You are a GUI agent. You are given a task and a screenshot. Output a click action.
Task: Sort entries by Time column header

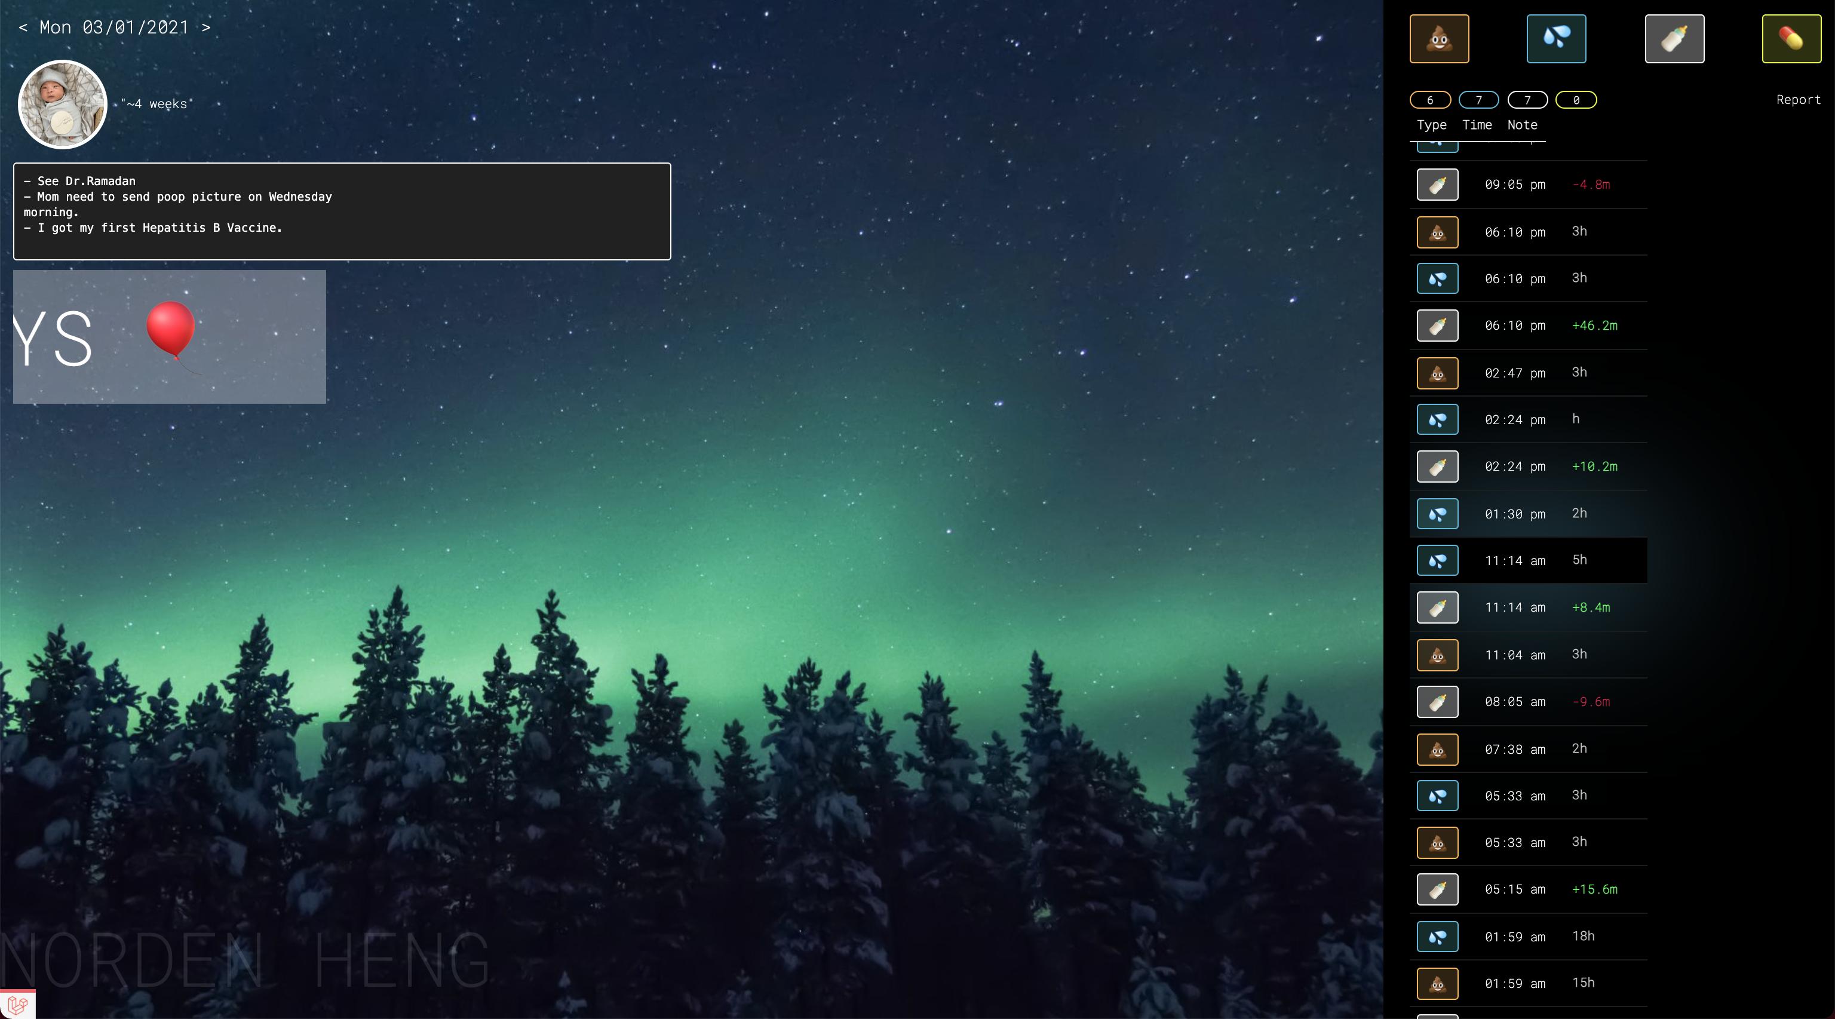(1477, 125)
